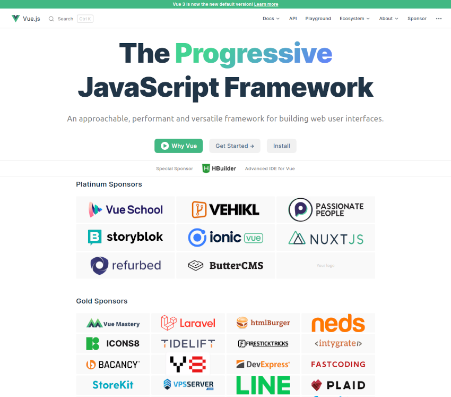Open the Y8 gold sponsor logo
The image size is (451, 397).
click(188, 364)
